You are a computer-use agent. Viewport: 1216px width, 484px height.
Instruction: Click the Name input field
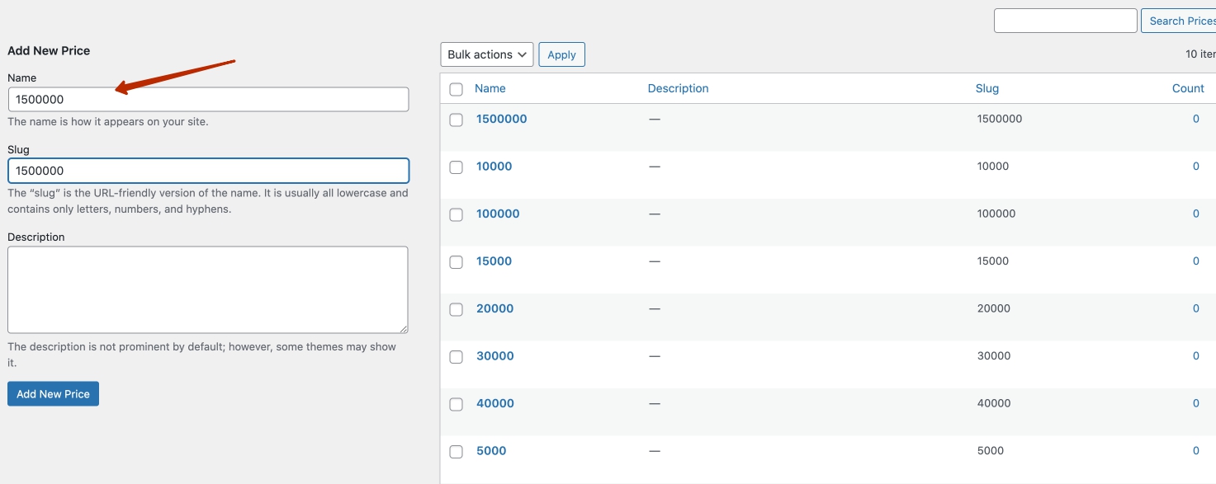[208, 100]
